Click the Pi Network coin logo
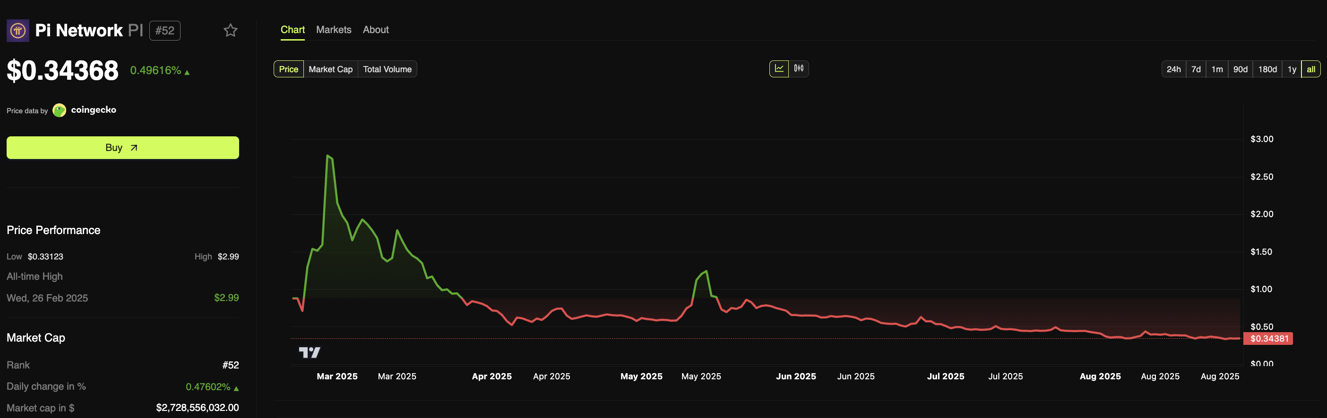1327x418 pixels. (17, 31)
